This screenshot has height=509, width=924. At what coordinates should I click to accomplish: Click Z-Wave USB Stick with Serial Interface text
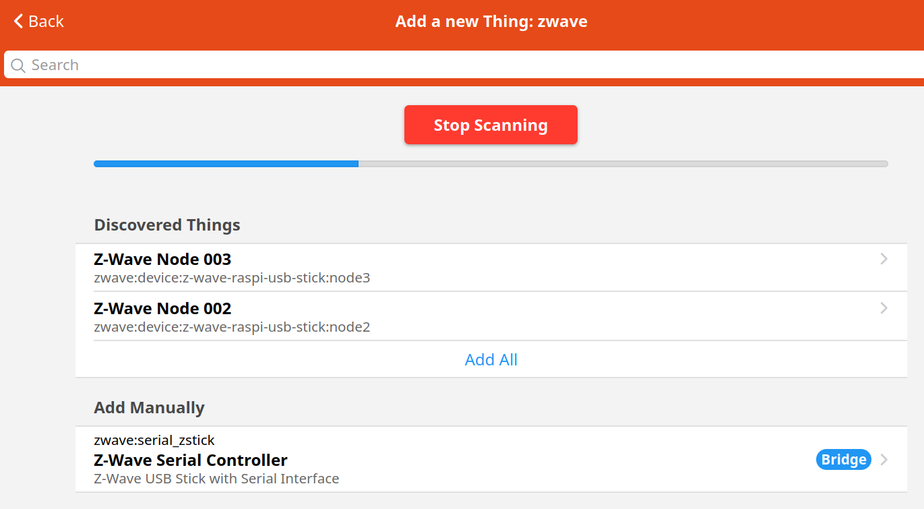pyautogui.click(x=216, y=479)
